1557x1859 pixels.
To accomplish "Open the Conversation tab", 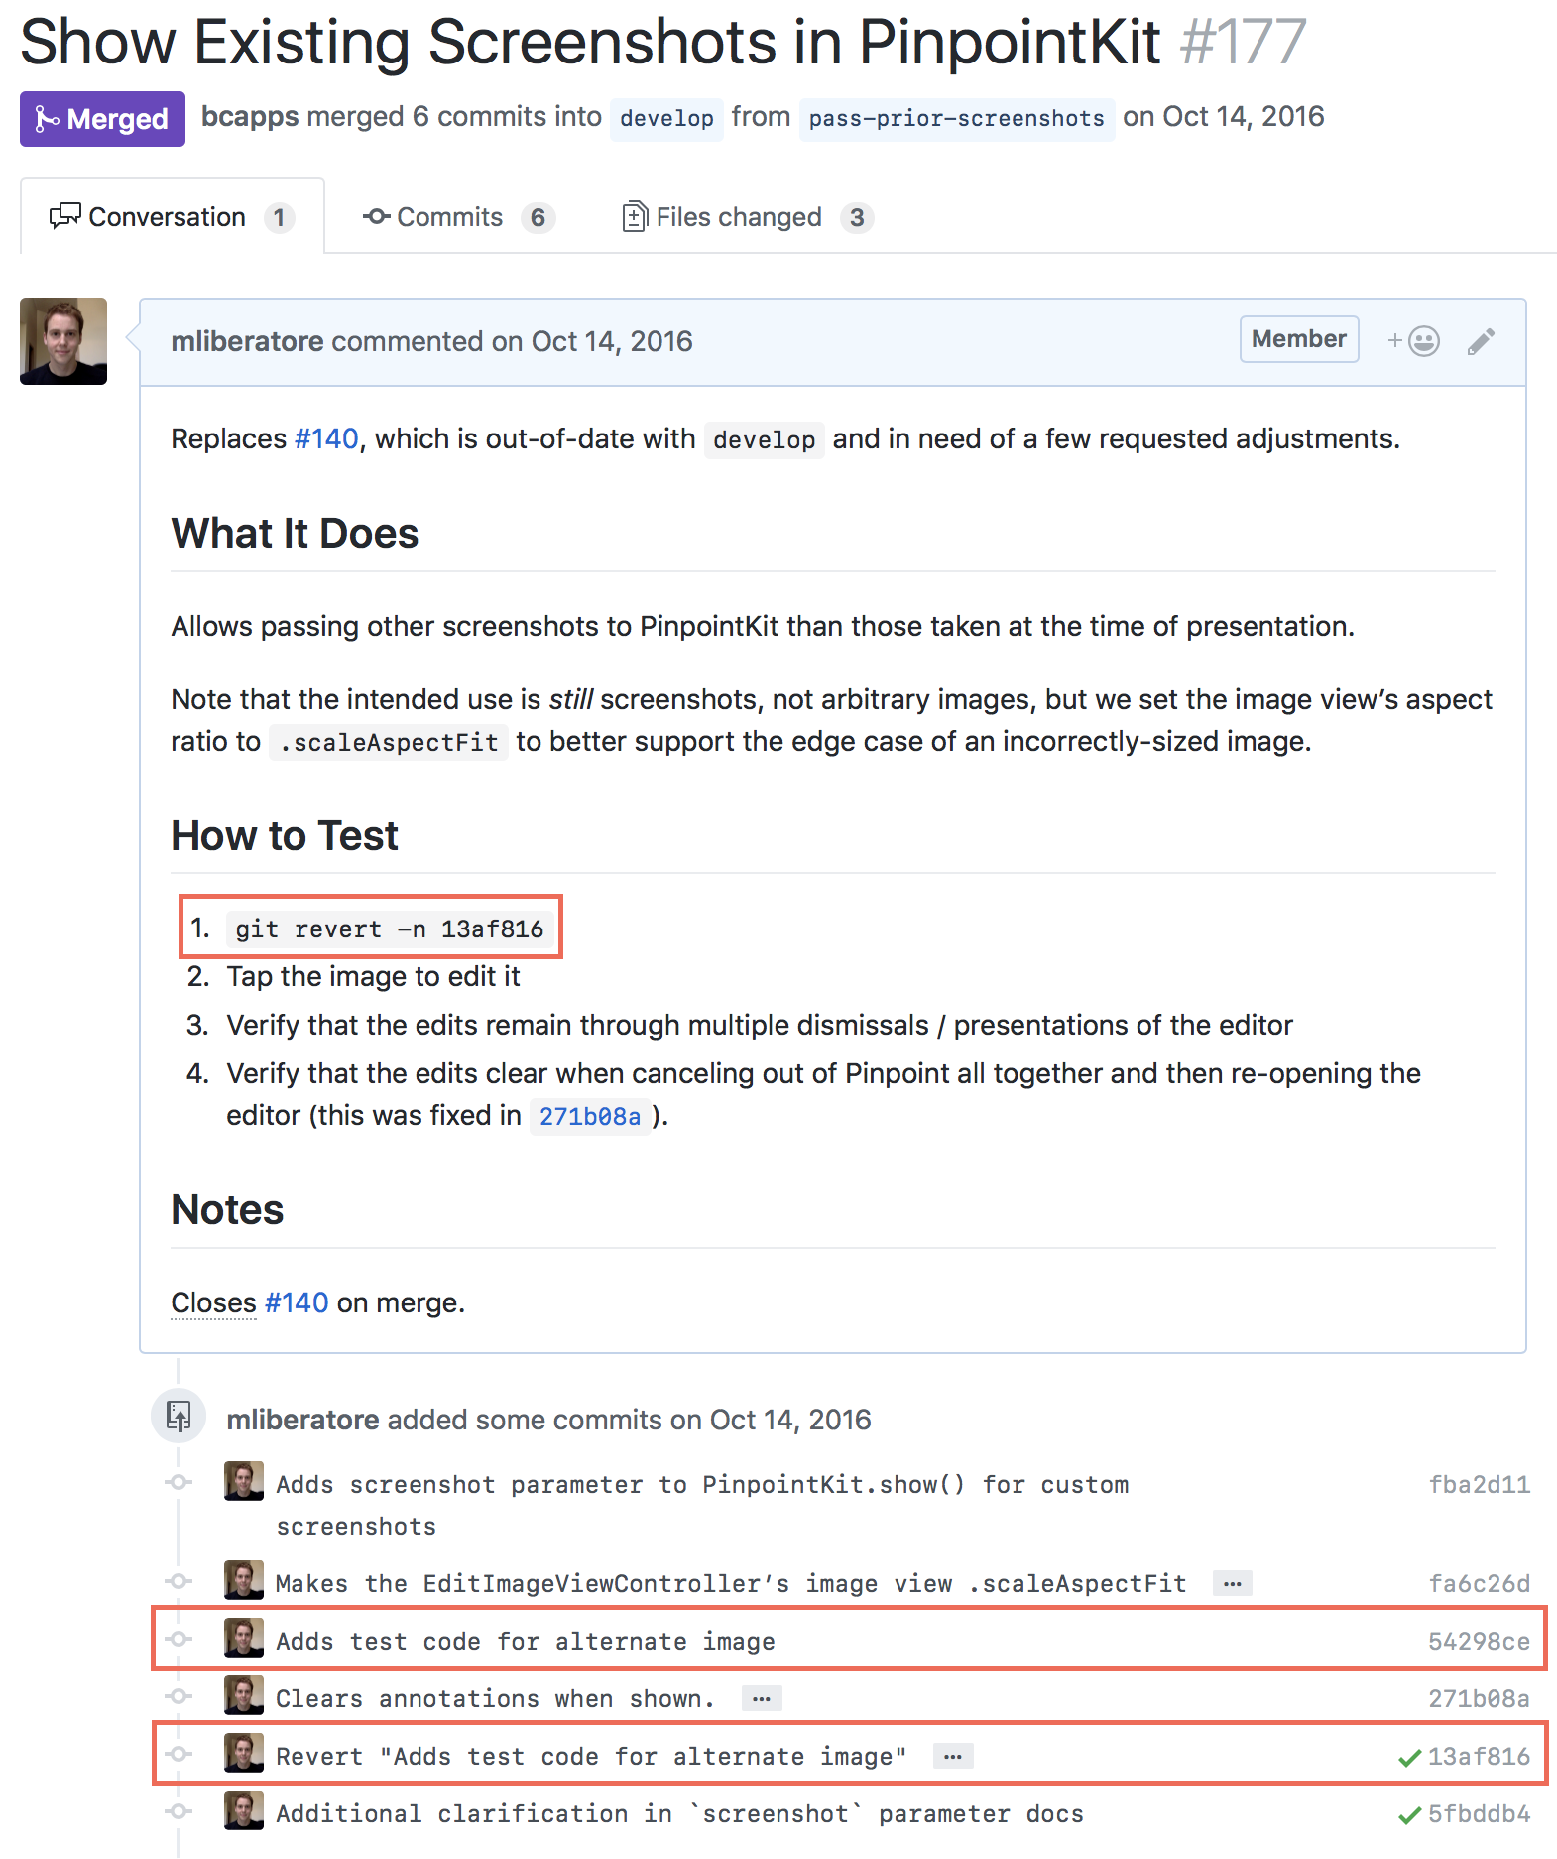I will click(x=173, y=216).
